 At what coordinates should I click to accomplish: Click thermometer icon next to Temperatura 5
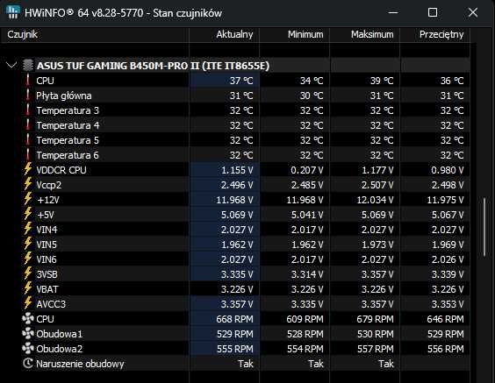point(28,139)
